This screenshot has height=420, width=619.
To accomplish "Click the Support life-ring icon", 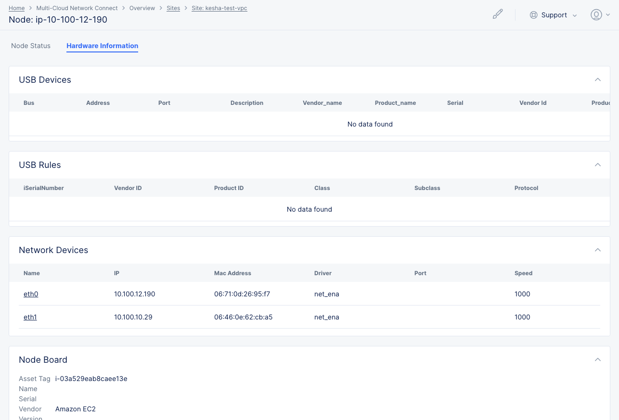I will click(x=533, y=15).
